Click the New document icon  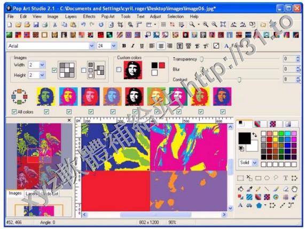[x=10, y=25]
